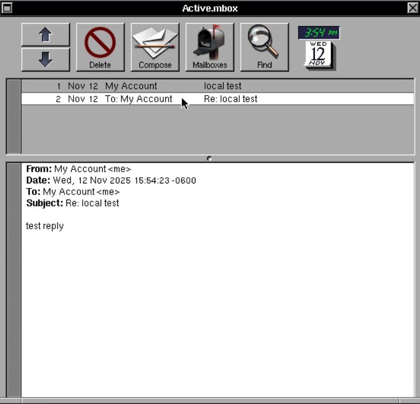Click the 'test reply' body text
The height and width of the screenshot is (404, 420).
pyautogui.click(x=45, y=226)
